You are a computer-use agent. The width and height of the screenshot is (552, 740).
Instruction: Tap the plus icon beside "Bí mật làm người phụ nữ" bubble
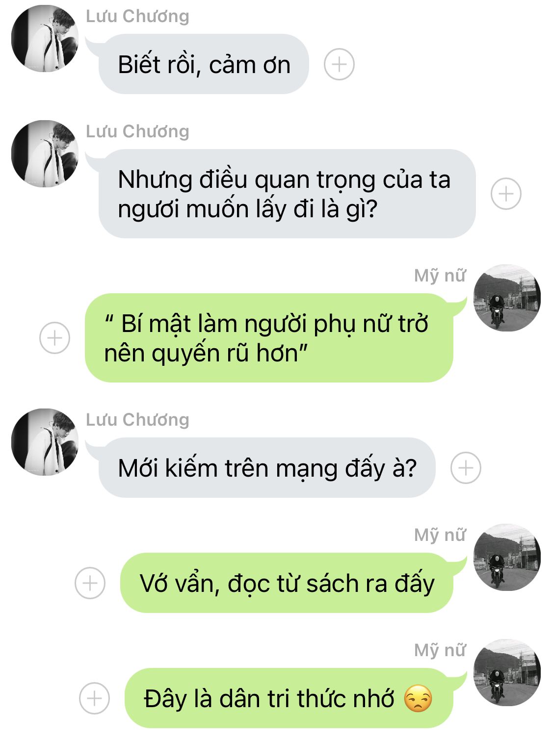54,338
